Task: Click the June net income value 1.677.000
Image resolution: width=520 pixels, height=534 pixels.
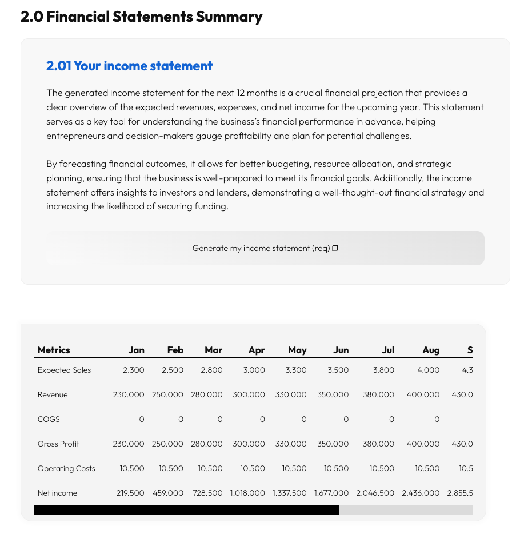Action: [x=331, y=493]
